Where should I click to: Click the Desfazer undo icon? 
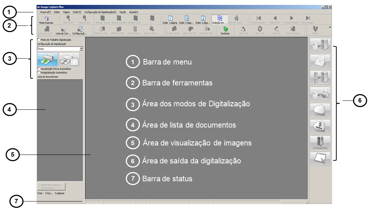pos(225,30)
